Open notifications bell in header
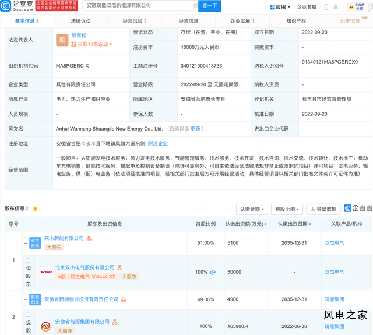 [x=336, y=7]
